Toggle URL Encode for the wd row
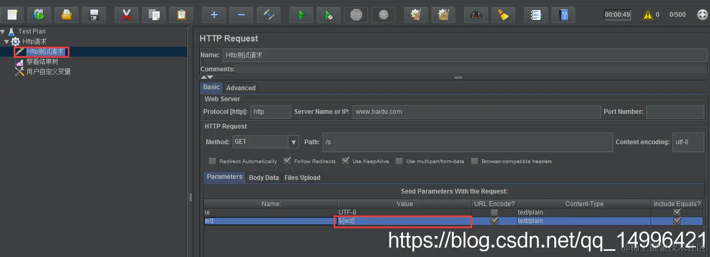The width and height of the screenshot is (710, 257). point(494,221)
